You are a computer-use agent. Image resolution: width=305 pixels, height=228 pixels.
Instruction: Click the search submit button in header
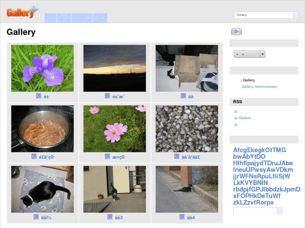296,15
